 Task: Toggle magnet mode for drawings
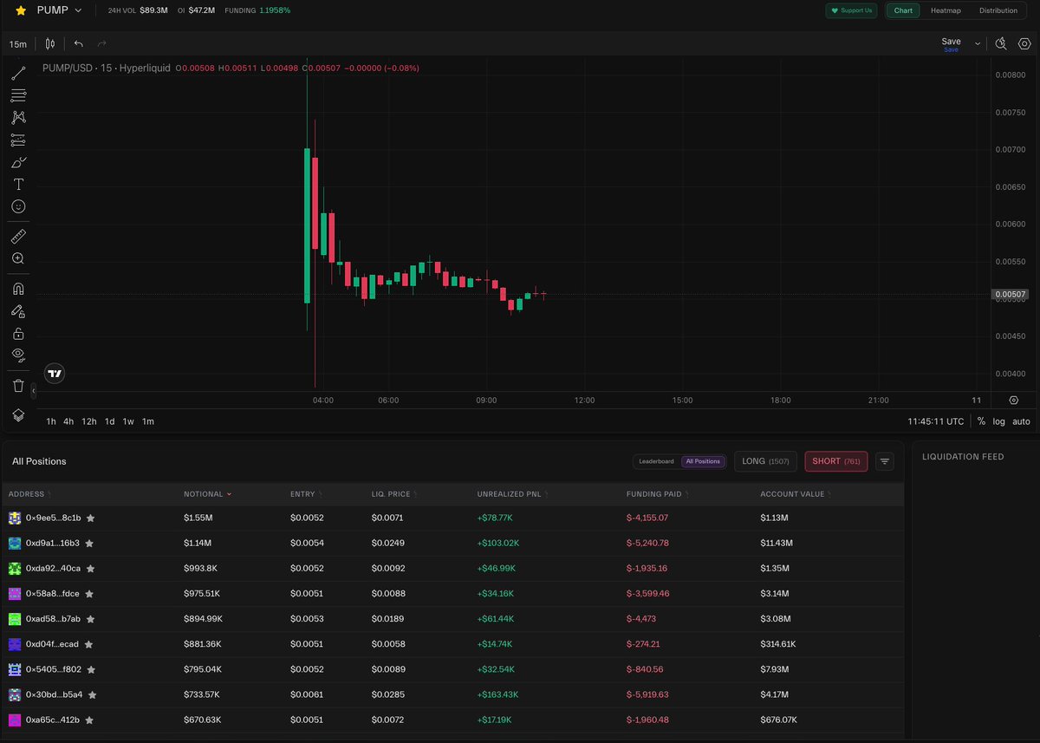point(18,289)
